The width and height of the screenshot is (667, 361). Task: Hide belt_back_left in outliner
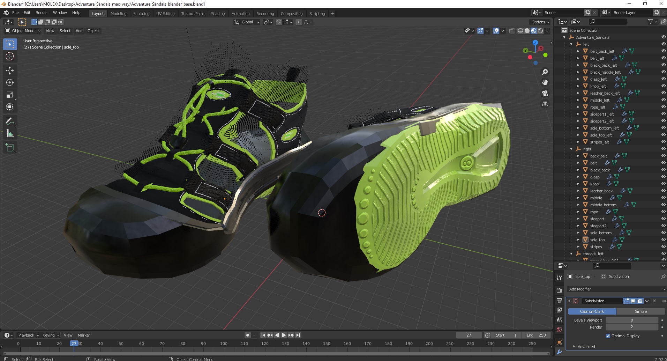coord(663,51)
